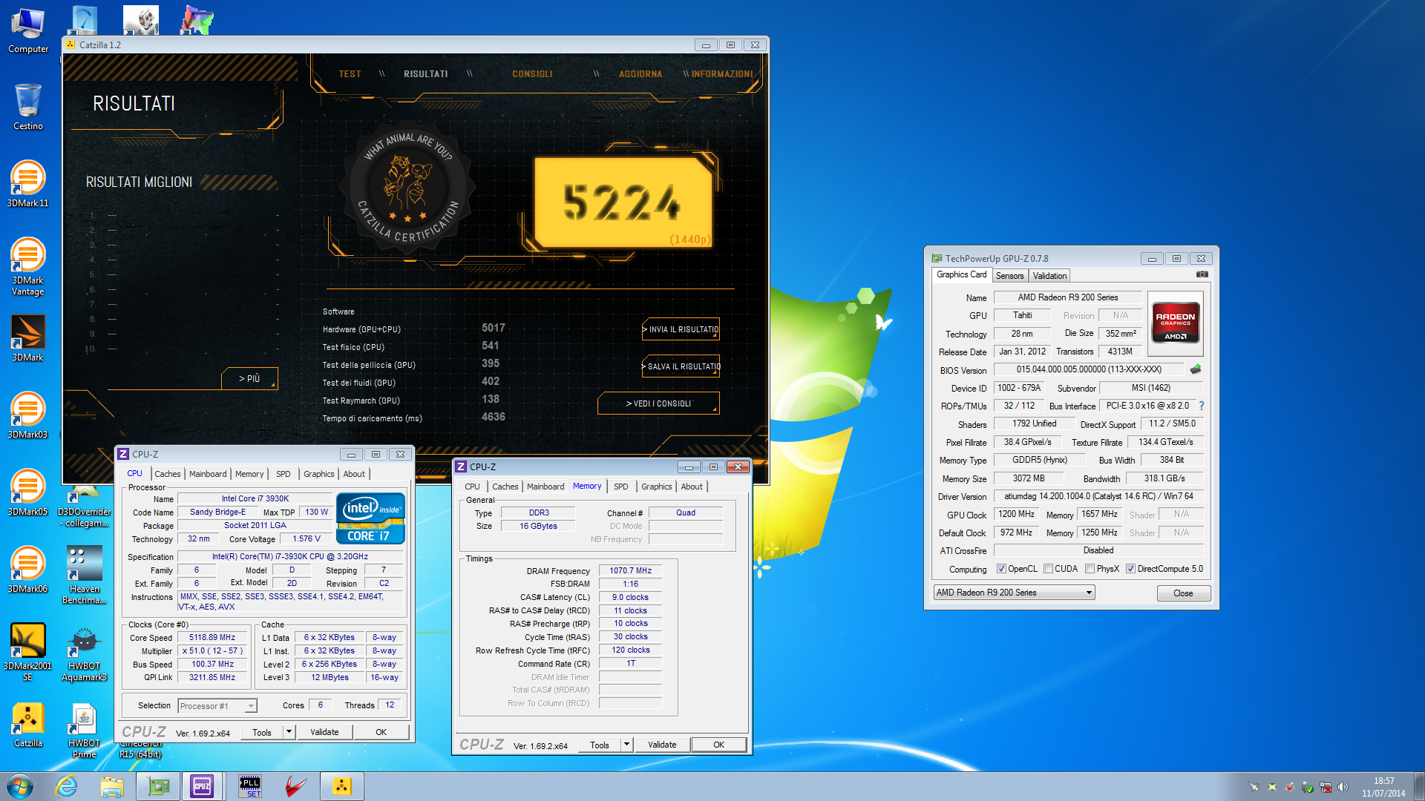Select Graphics tab in CPU-Z Memory window

(656, 487)
